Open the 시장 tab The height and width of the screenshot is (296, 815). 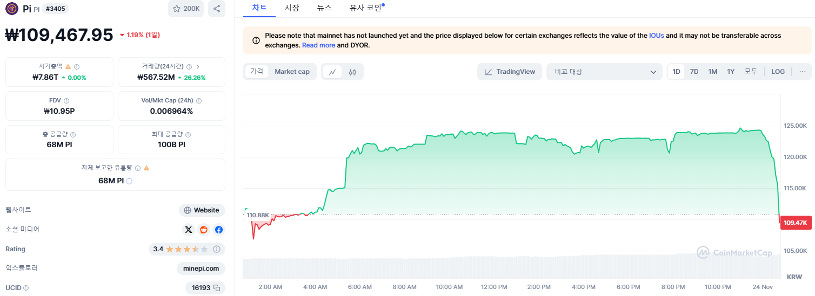point(292,8)
